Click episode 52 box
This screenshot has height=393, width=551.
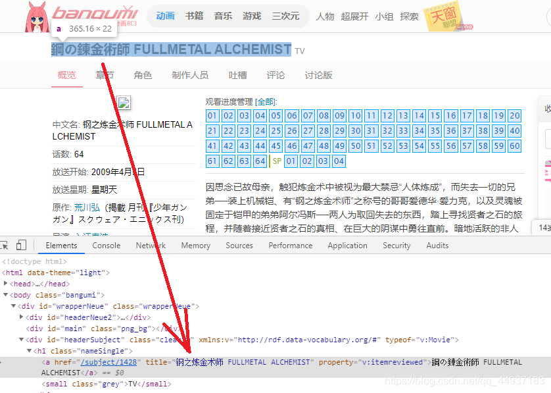click(387, 146)
